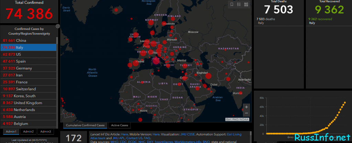The height and width of the screenshot is (143, 352).
Task: Click the 172 countries counter
Action: pos(74,138)
